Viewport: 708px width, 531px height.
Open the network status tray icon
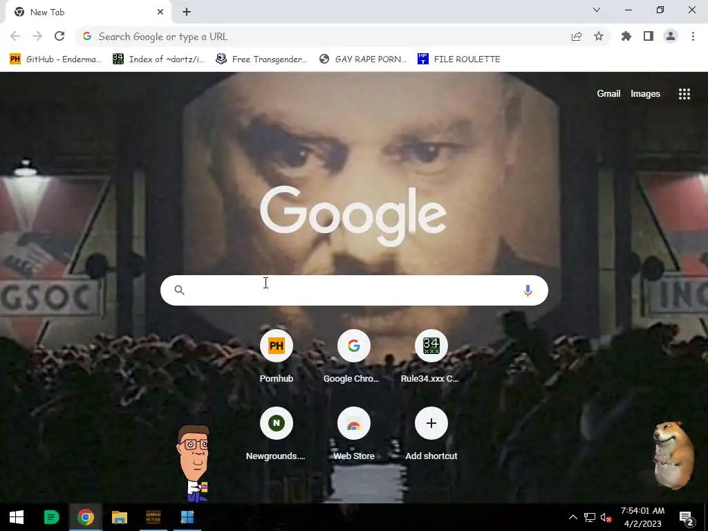click(x=589, y=517)
